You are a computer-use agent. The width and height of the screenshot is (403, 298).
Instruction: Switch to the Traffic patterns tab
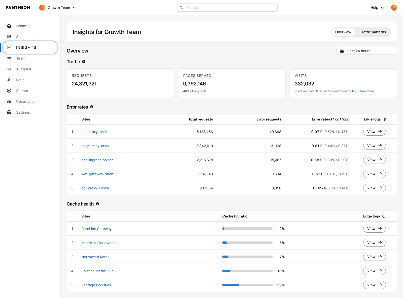pyautogui.click(x=373, y=32)
